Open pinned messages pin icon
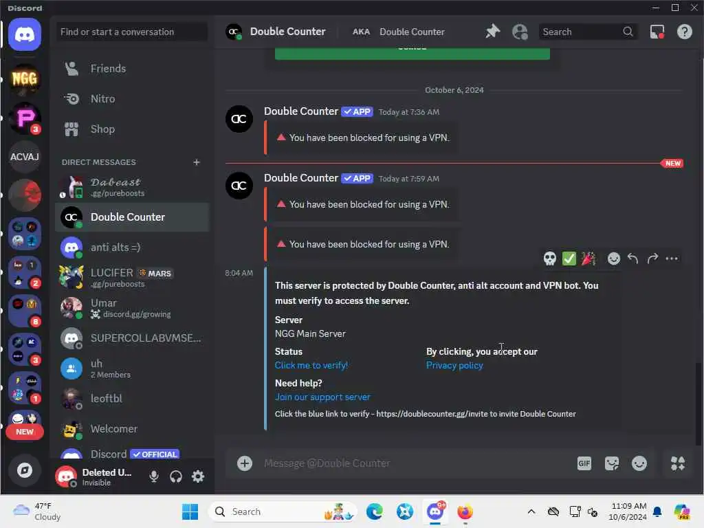Image resolution: width=704 pixels, height=528 pixels. click(x=492, y=32)
